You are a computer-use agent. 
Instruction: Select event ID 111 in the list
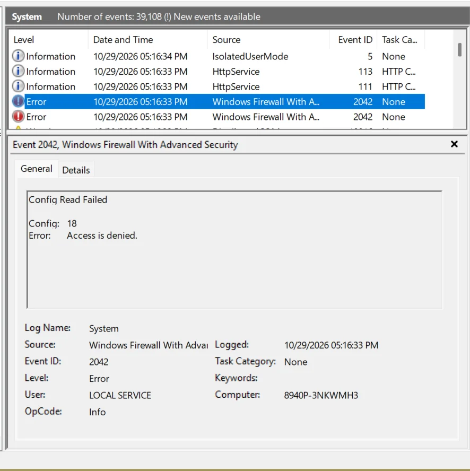[x=365, y=86]
